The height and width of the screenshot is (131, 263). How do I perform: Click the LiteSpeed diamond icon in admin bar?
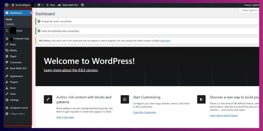(83, 5)
